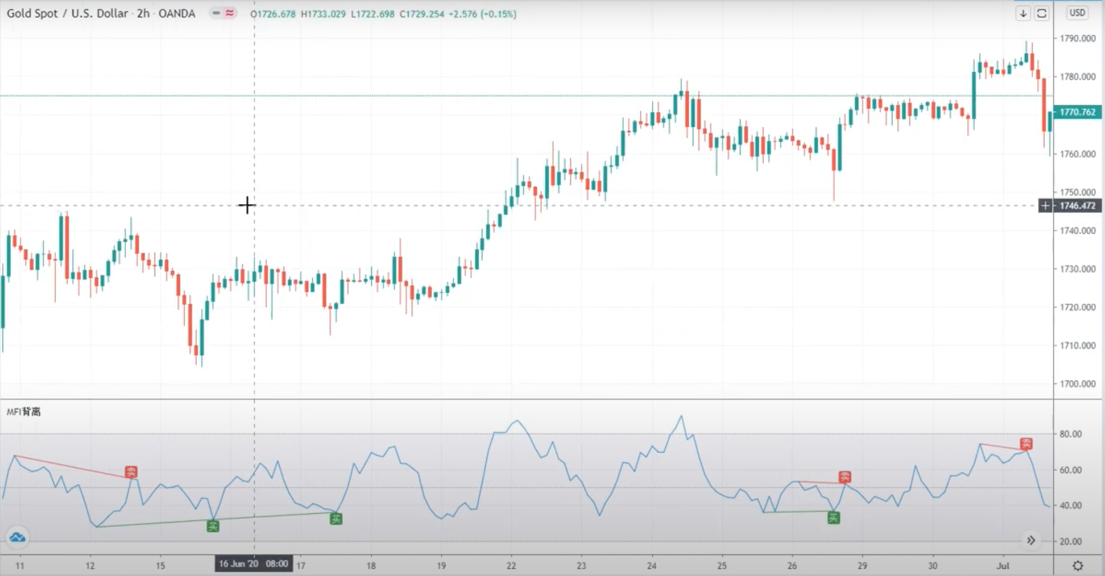Click the down-arrow pane button at top right
This screenshot has width=1105, height=576.
pyautogui.click(x=1023, y=14)
